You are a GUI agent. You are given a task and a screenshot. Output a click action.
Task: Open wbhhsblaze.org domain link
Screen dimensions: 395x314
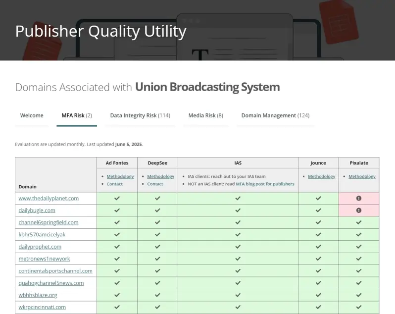(38, 295)
